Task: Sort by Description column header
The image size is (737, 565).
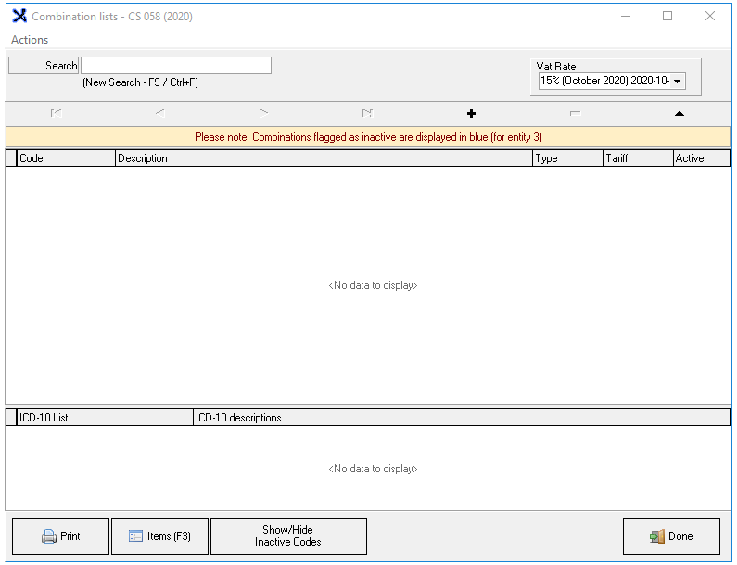Action: (324, 158)
